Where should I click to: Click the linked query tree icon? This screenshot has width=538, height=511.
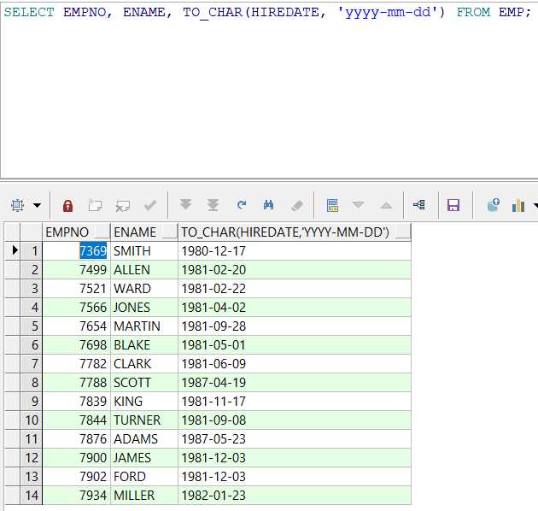(x=419, y=205)
